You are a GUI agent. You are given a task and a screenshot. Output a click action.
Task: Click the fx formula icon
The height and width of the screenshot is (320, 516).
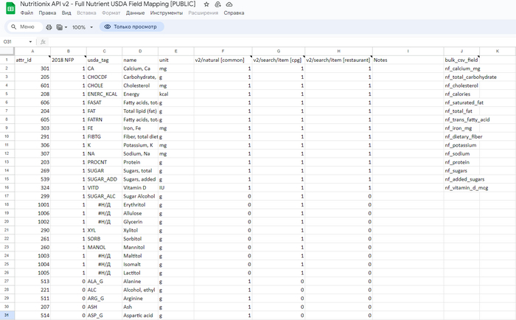[x=43, y=42]
